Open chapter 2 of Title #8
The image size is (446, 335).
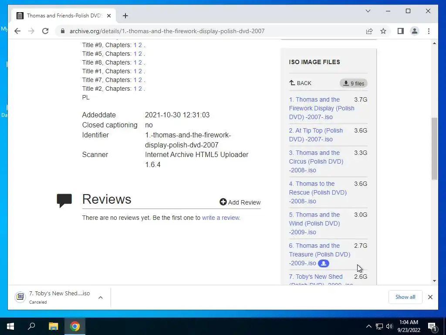(140, 62)
